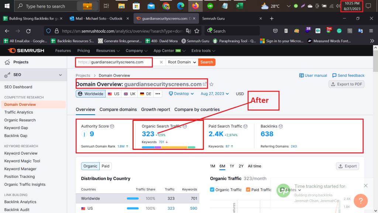Viewport: 378px width, 213px height.
Task: Open the Grammarly extension icon
Action: point(339,31)
